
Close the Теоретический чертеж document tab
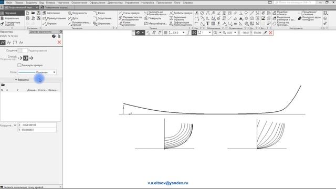tap(37, 7)
